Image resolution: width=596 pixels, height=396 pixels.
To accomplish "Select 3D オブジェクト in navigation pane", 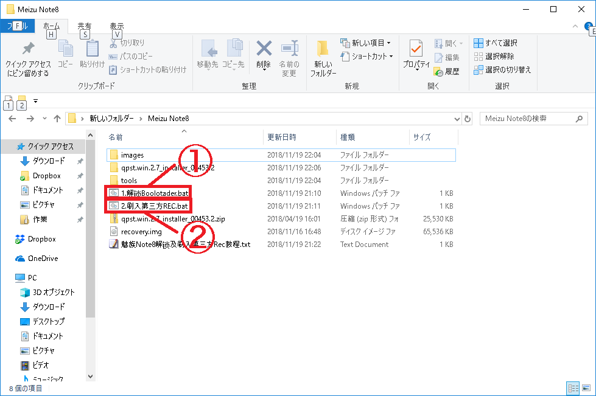I will (x=47, y=293).
